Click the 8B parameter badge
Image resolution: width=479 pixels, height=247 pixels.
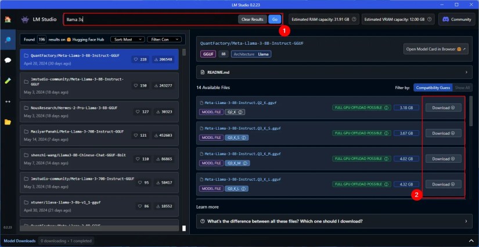pyautogui.click(x=224, y=54)
